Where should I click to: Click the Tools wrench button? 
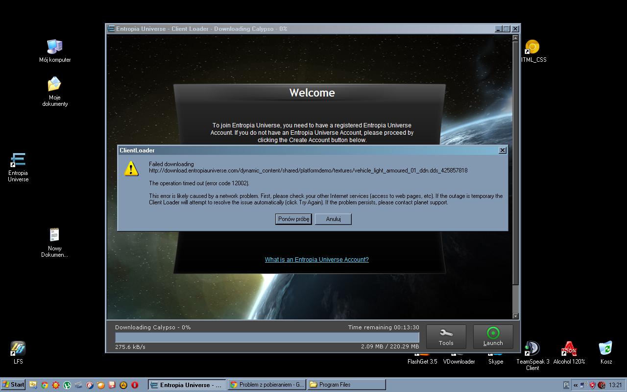tap(446, 336)
